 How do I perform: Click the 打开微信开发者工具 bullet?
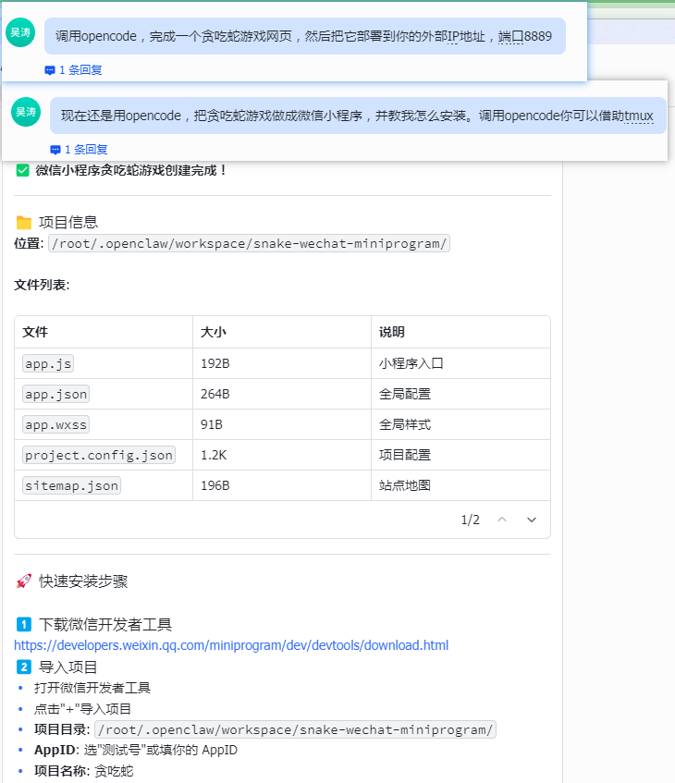92,688
